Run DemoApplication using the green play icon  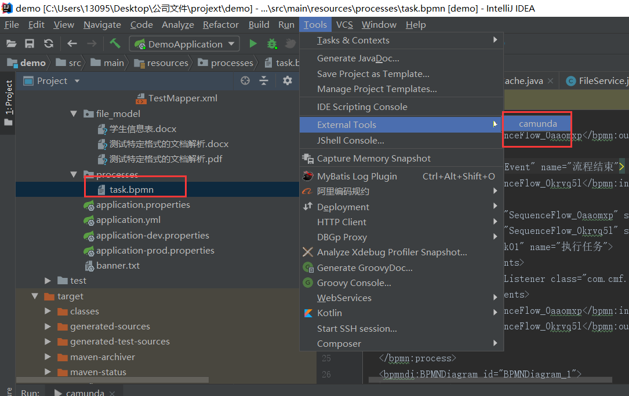(x=253, y=43)
